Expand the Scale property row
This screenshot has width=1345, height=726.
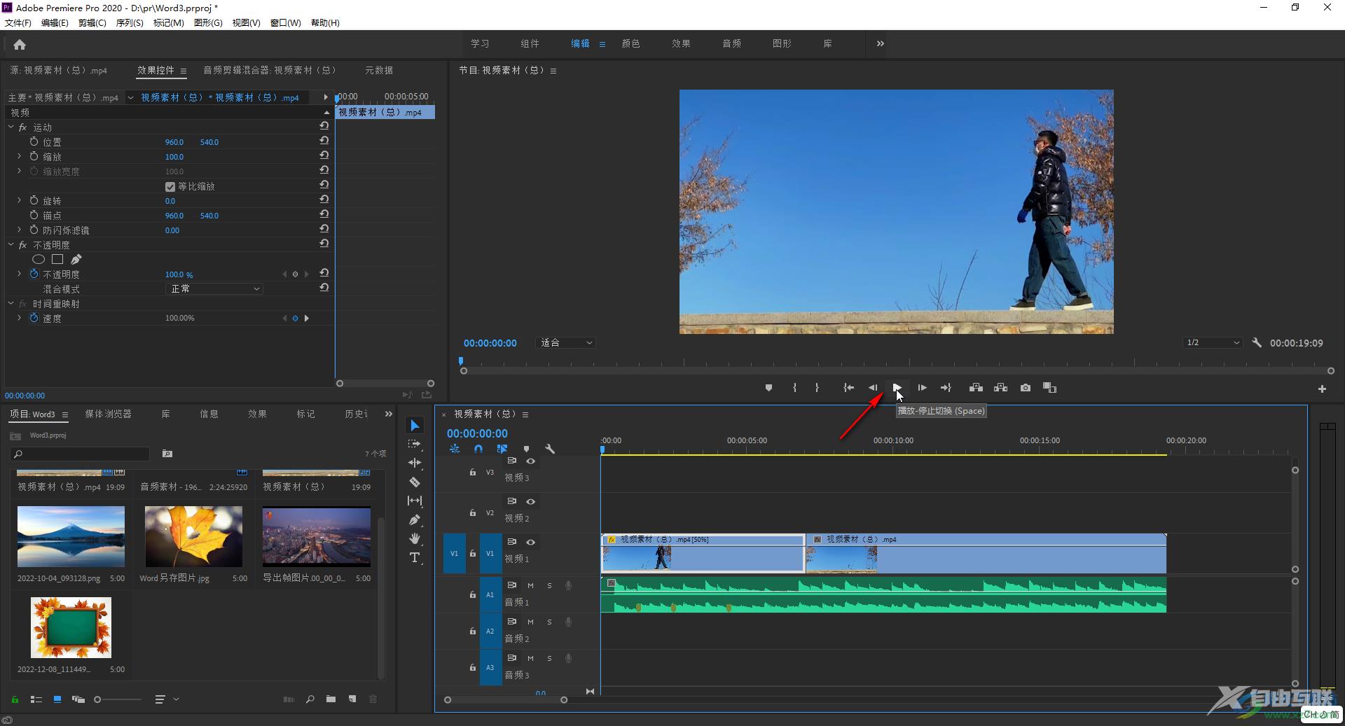[x=20, y=156]
